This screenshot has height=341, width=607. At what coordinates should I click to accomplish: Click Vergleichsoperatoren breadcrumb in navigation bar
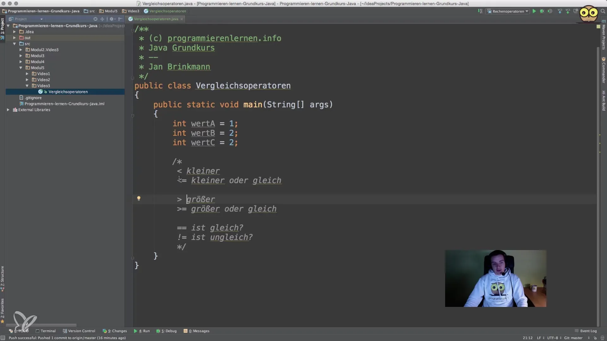point(165,11)
